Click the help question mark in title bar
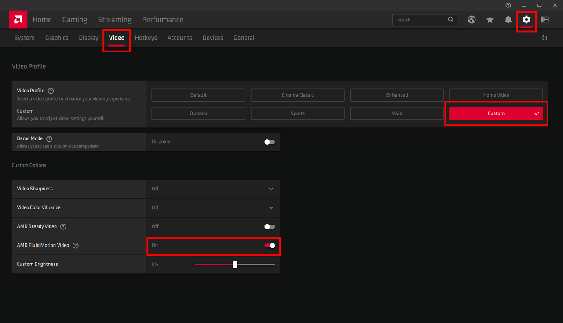 pyautogui.click(x=508, y=5)
